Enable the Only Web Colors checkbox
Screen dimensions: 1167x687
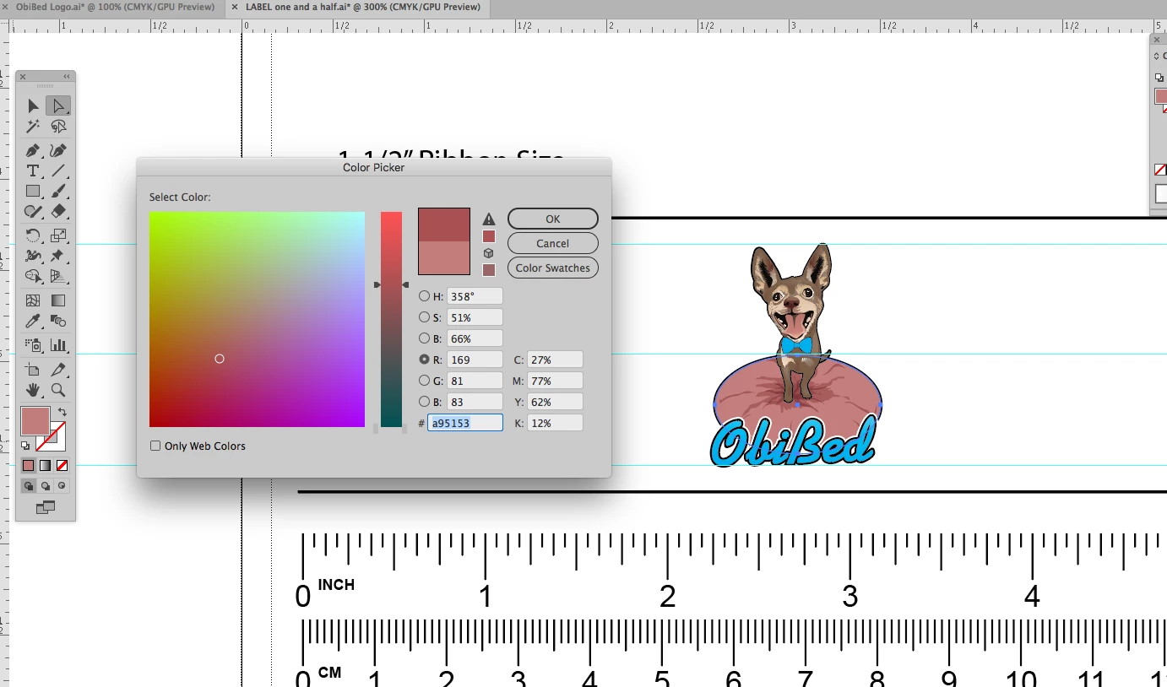(x=155, y=446)
